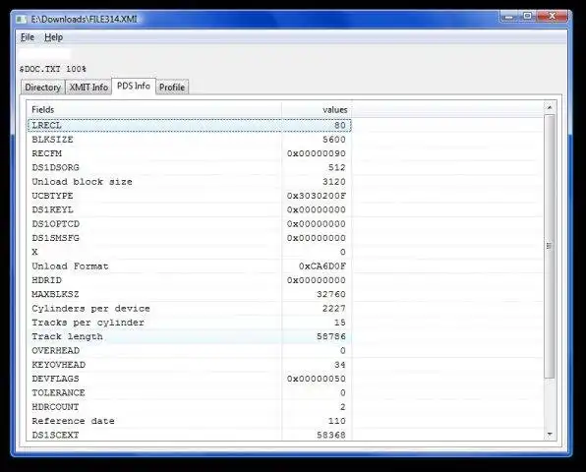The width and height of the screenshot is (586, 472).
Task: Click the value 58786
Action: pyautogui.click(x=331, y=336)
